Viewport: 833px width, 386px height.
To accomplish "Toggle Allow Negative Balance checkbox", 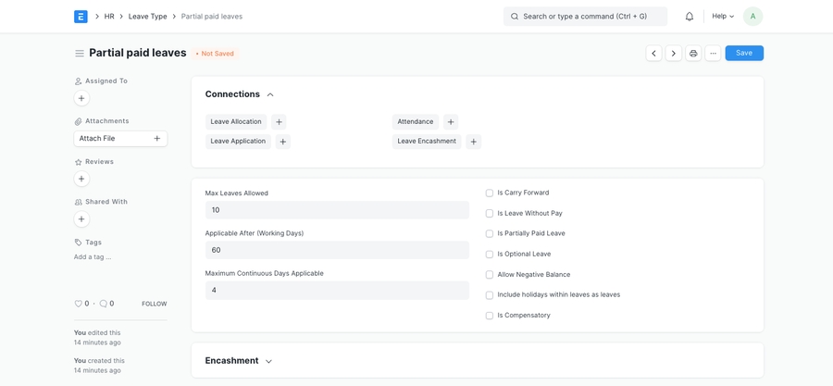I will 490,275.
